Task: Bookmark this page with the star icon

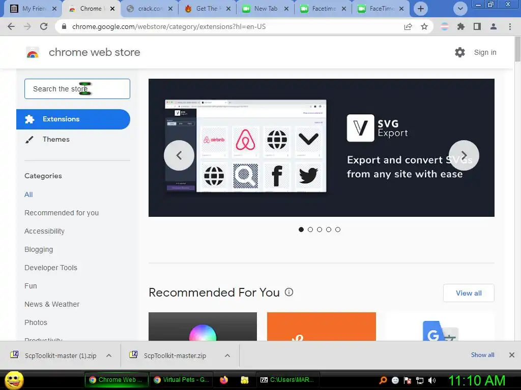Action: click(x=424, y=26)
